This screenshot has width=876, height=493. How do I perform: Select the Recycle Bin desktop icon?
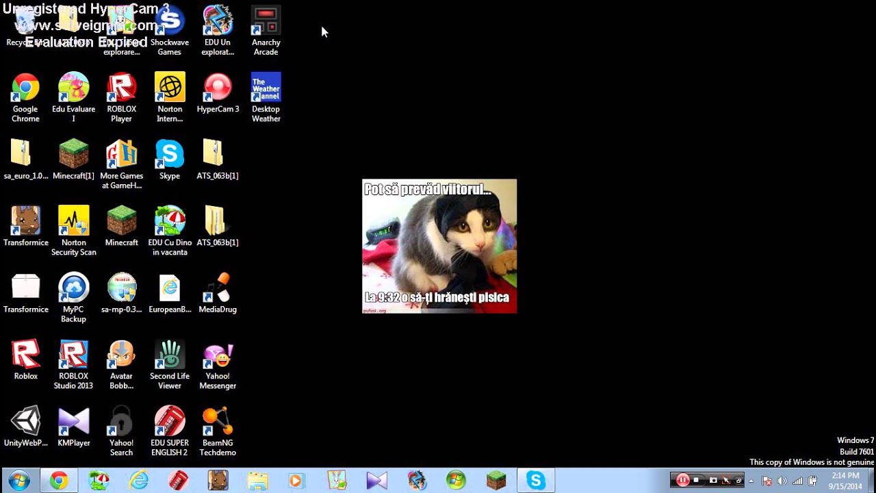coord(25,27)
